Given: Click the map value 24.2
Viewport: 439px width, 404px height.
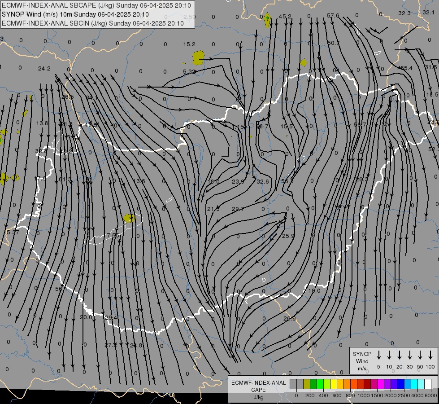Looking at the screenshot, I should (44, 68).
